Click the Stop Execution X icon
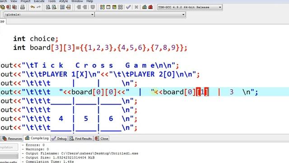Screen dimensions: 289x163 pyautogui.click(x=136, y=7)
